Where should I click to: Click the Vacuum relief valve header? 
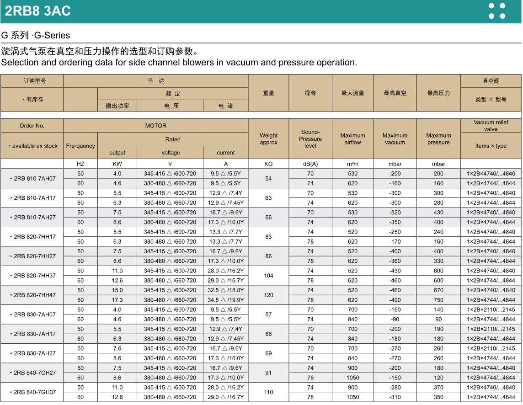[x=491, y=126]
